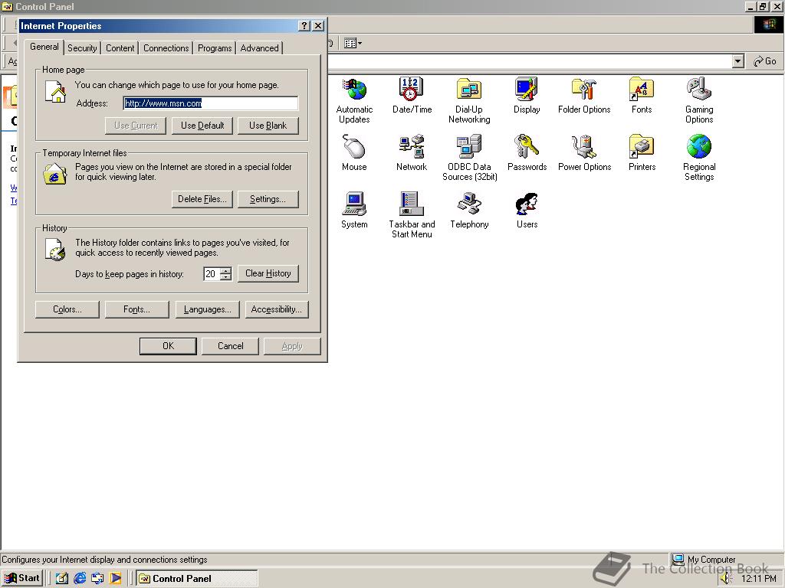Screen dimensions: 785x588
Task: Click Delete Files button
Action: tap(202, 199)
